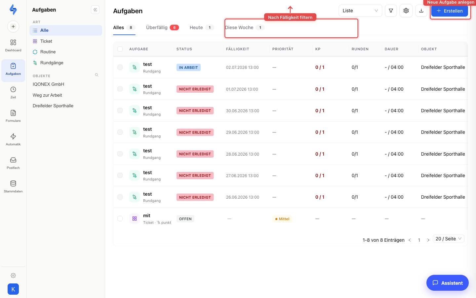
Task: Open the Formulare section
Action: click(13, 116)
